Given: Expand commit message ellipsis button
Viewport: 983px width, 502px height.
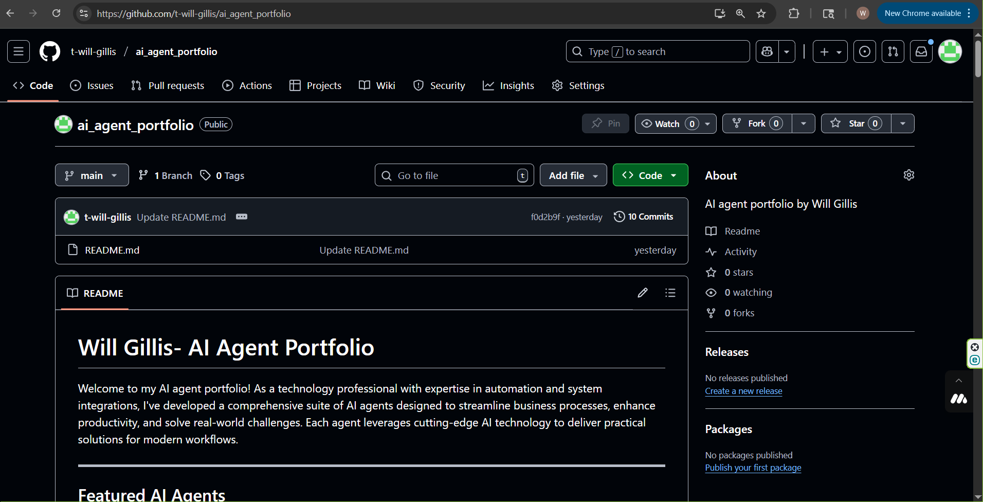Looking at the screenshot, I should coord(242,217).
